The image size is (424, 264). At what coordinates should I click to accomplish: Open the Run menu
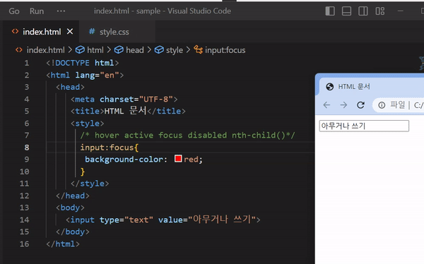37,11
